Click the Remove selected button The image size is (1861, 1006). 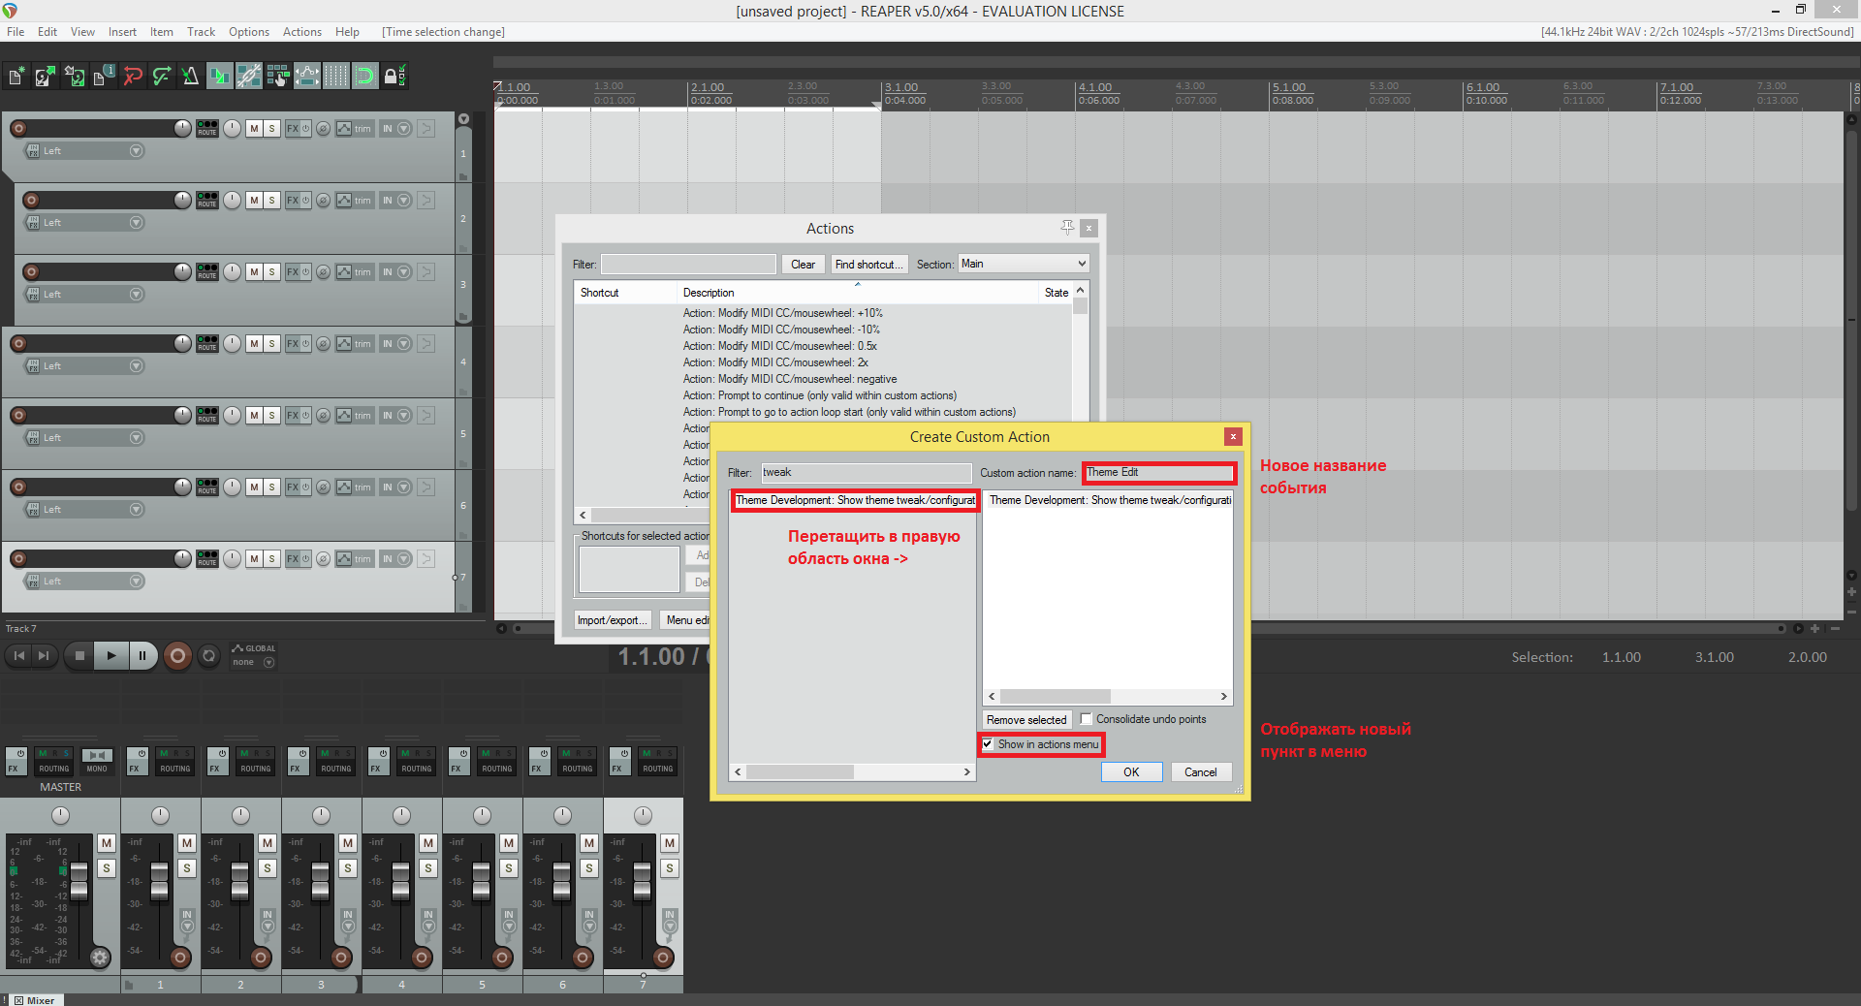click(1025, 720)
